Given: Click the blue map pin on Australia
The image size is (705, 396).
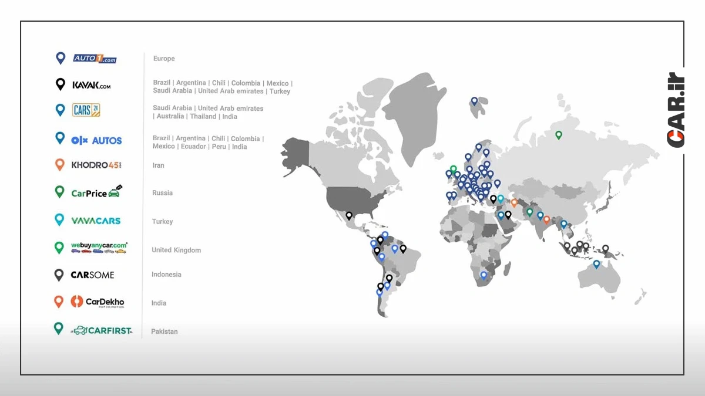Looking at the screenshot, I should [596, 264].
